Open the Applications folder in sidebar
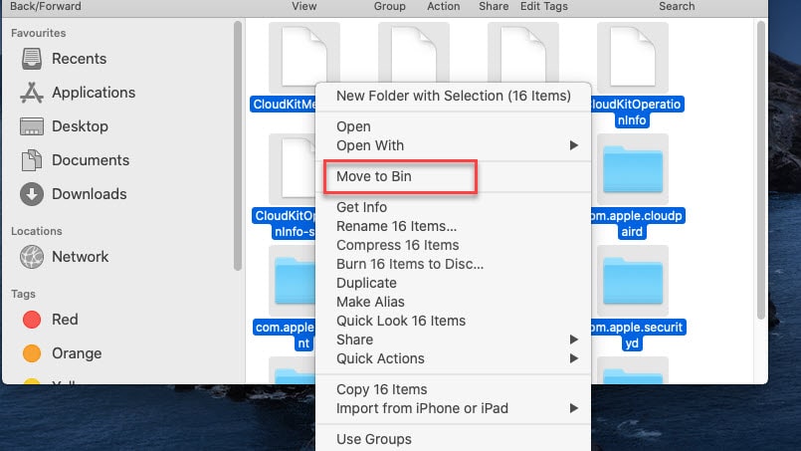This screenshot has height=451, width=801. (x=78, y=93)
